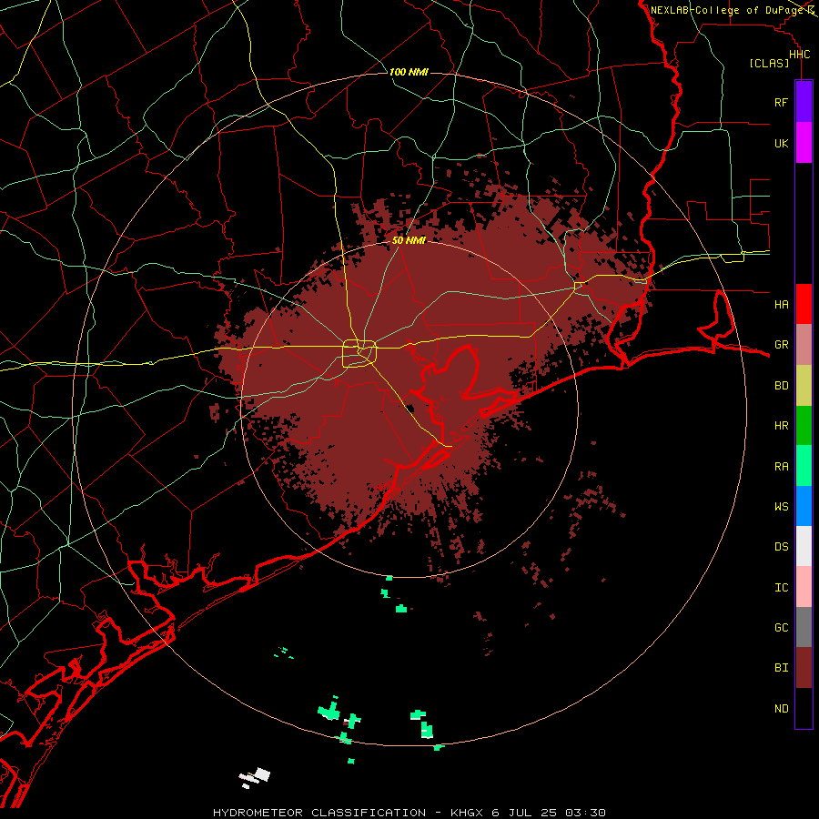Screen dimensions: 819x819
Task: Click the ND legend label
Action: [781, 709]
